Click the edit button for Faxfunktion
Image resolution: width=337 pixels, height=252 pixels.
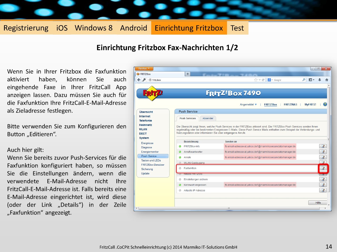coord(323,168)
